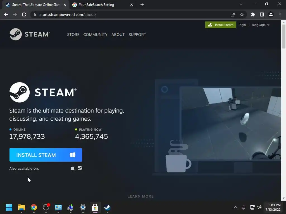Open the Extensions puzzle icon
Image resolution: width=286 pixels, height=214 pixels.
[x=253, y=14]
